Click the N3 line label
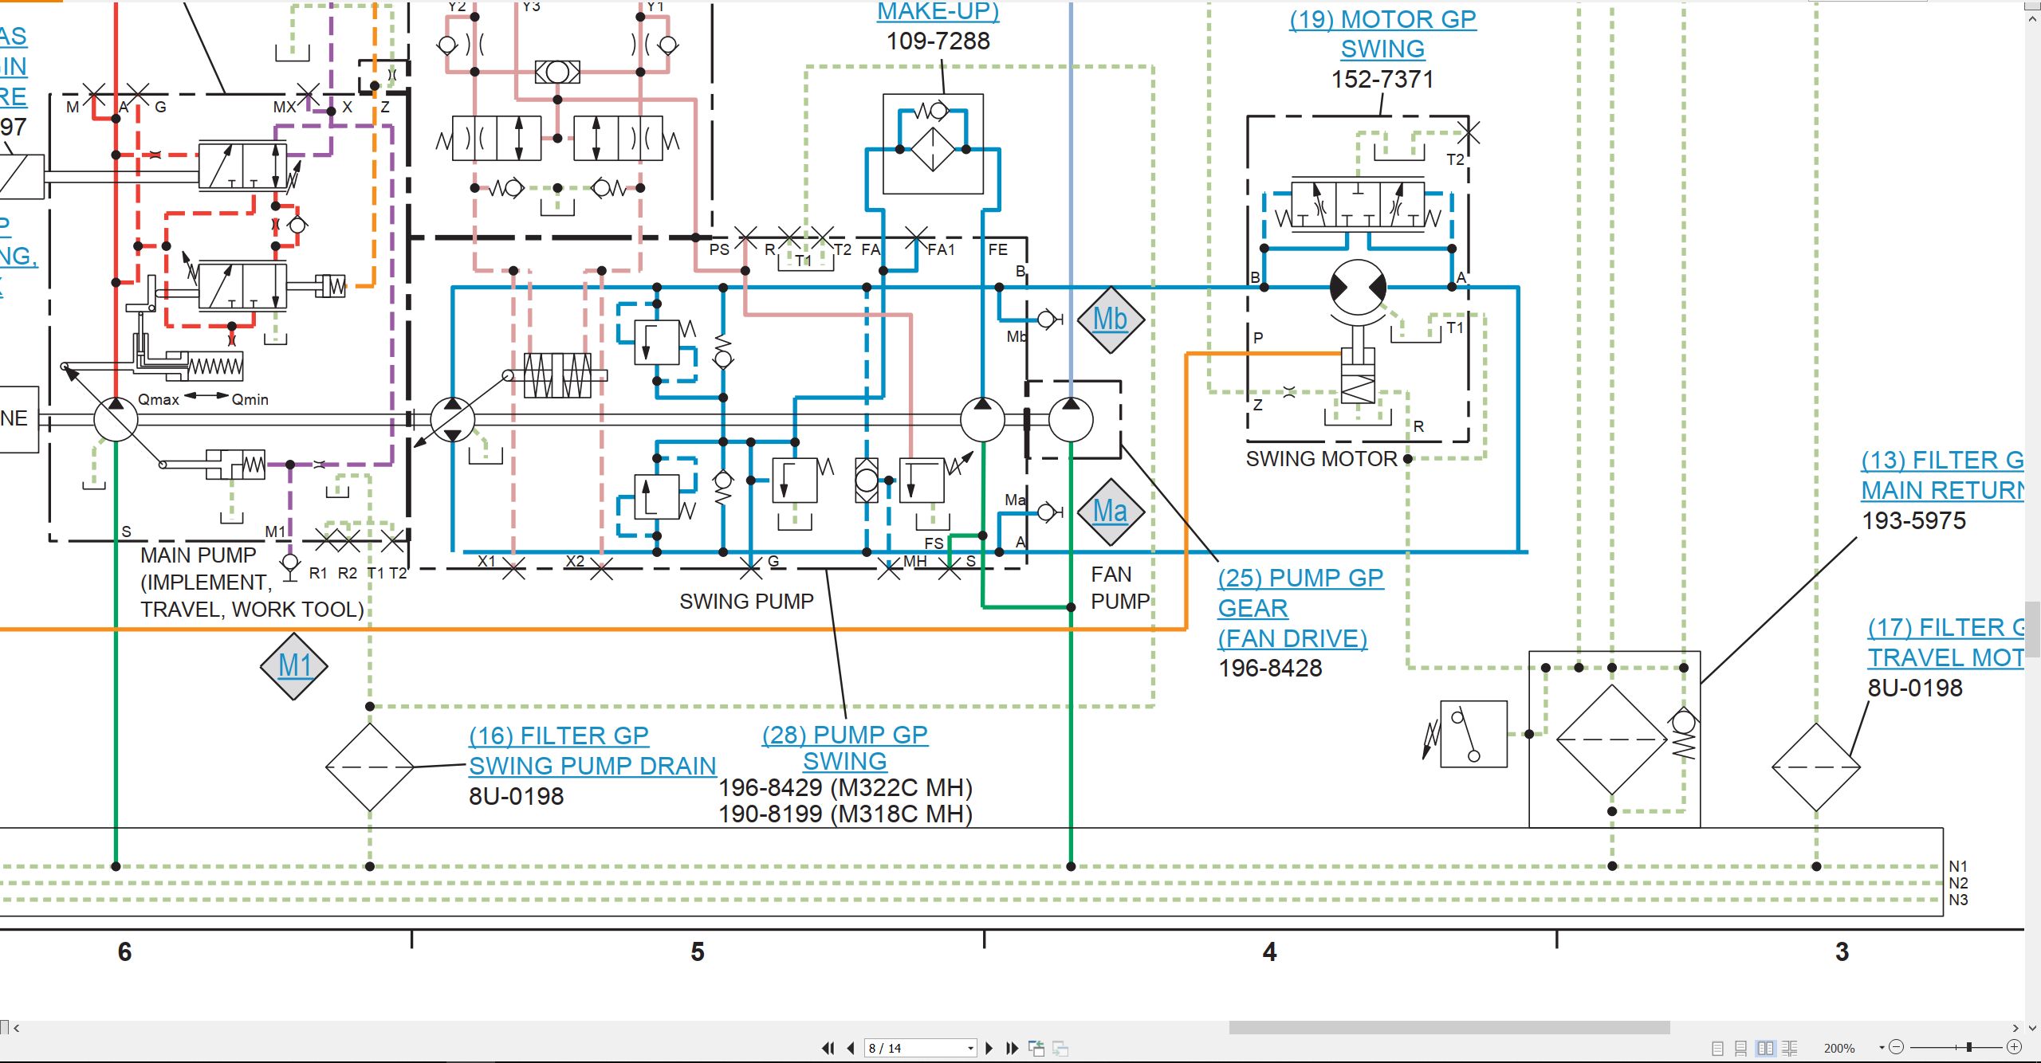Screen dimensions: 2041x1063 click(x=1958, y=900)
